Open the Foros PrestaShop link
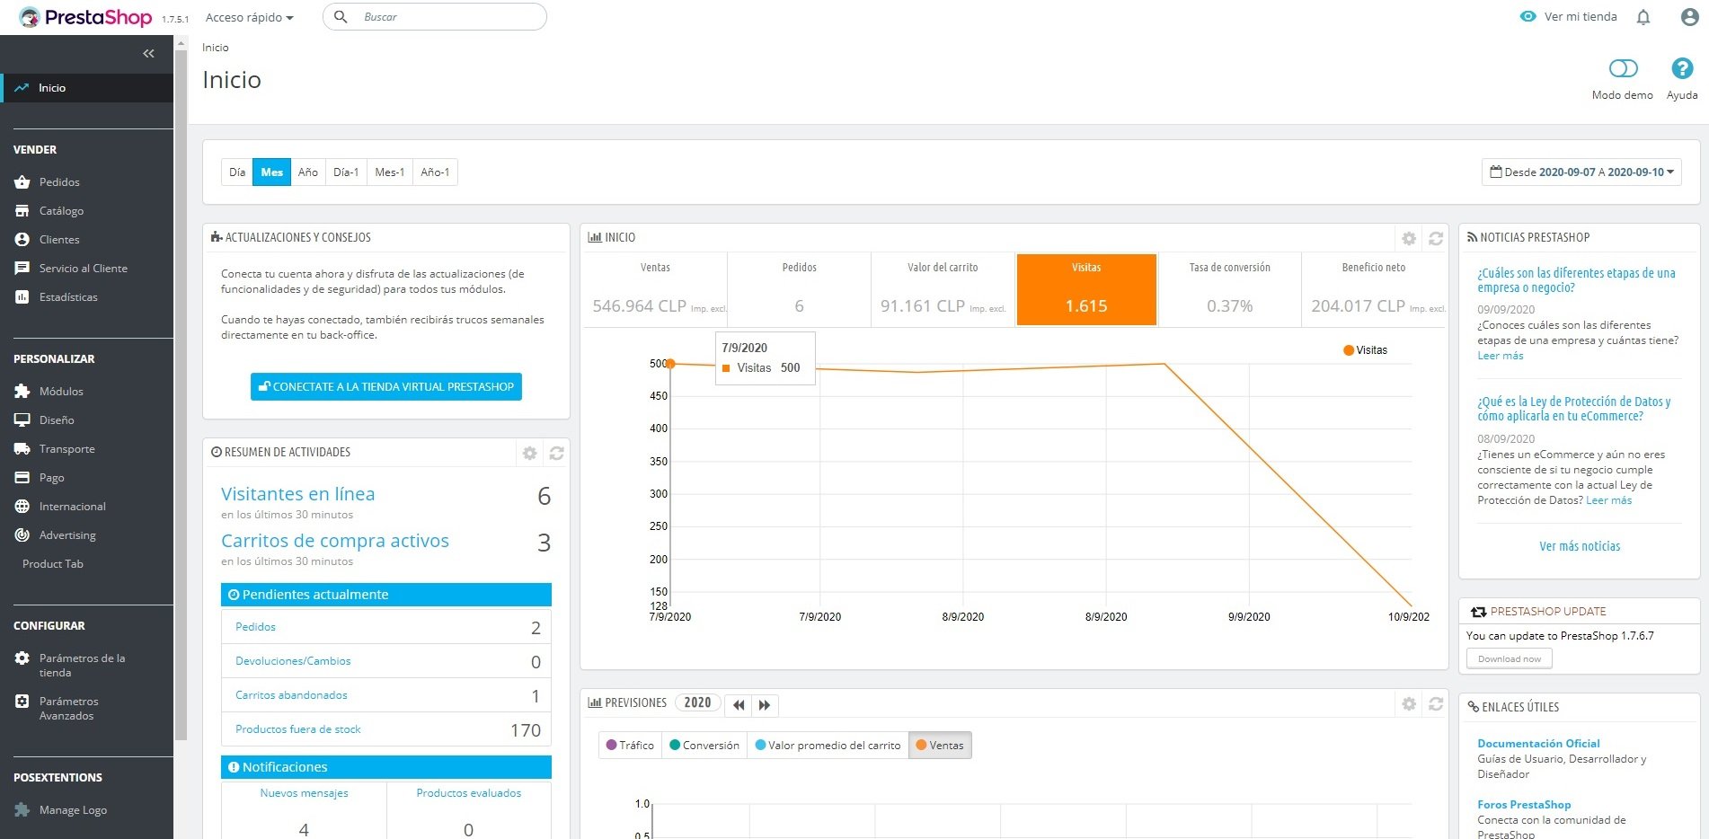The width and height of the screenshot is (1709, 839). point(1524,805)
